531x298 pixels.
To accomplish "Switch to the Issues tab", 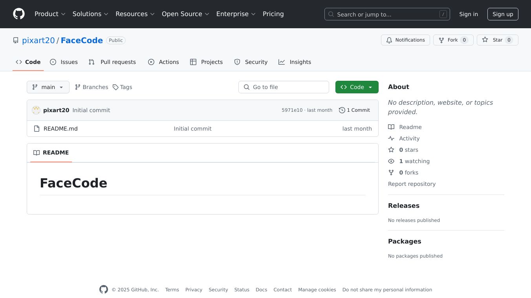I will [x=64, y=62].
